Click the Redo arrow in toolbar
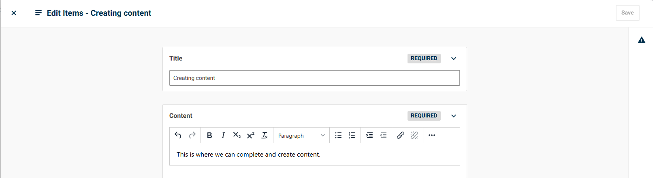 click(192, 135)
